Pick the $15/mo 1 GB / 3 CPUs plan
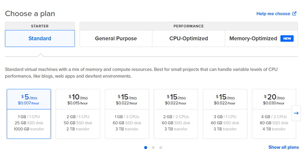 [127, 114]
